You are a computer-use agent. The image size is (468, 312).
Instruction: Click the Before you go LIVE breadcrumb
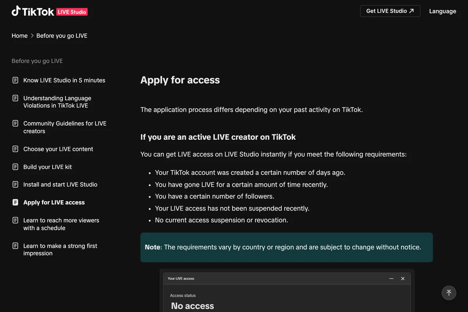point(62,35)
